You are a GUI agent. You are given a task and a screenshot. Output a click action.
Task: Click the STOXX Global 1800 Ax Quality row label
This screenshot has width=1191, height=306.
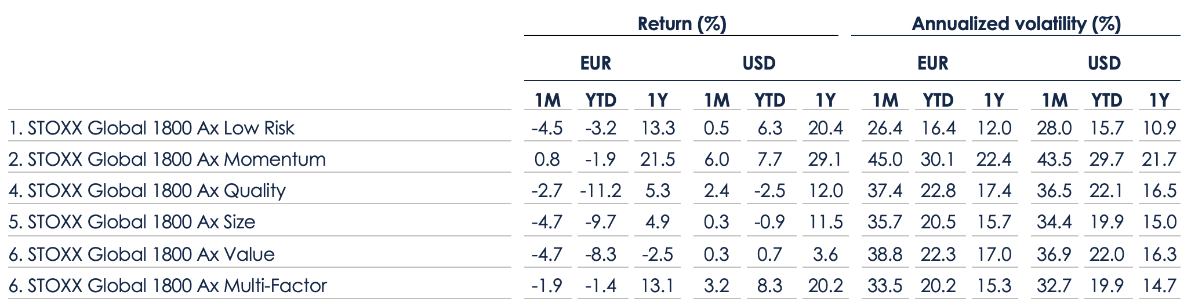[x=147, y=191]
